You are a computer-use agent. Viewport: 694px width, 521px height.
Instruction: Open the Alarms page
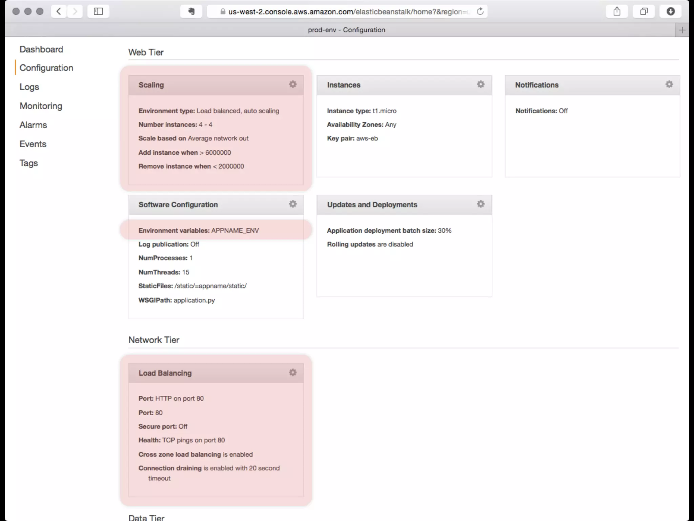33,125
